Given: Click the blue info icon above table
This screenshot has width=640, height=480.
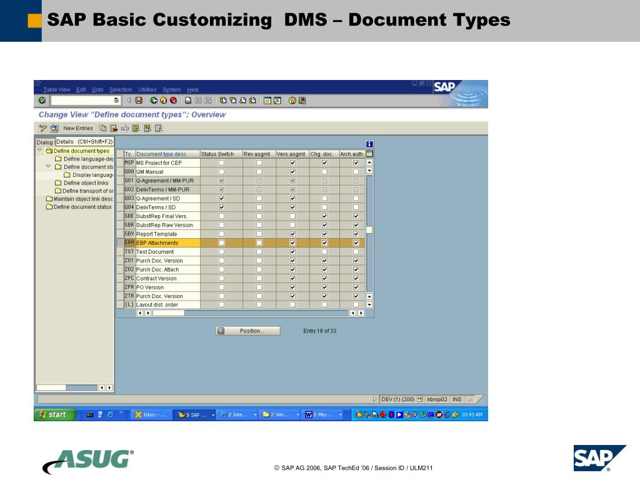Looking at the screenshot, I should coord(369,144).
